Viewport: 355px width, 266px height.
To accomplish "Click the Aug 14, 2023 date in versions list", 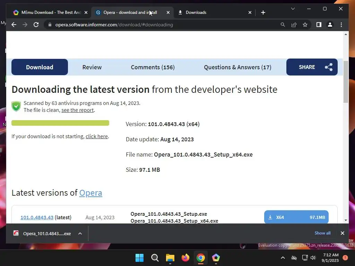I will click(100, 218).
